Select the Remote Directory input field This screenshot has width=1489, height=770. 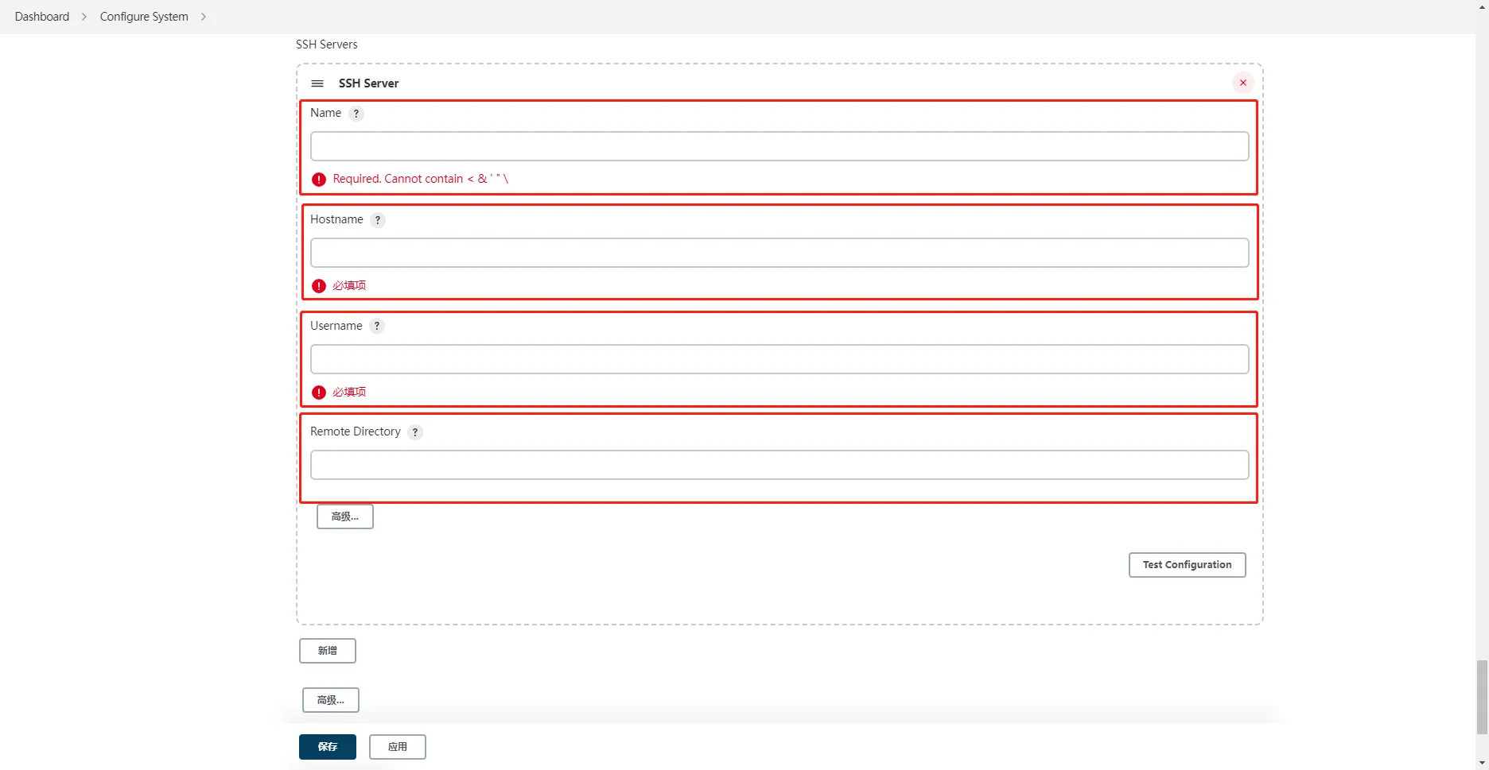point(779,465)
